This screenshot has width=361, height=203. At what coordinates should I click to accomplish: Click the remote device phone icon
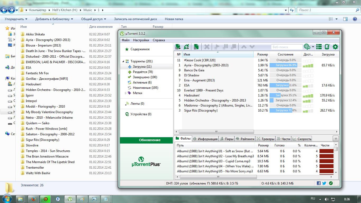click(327, 47)
